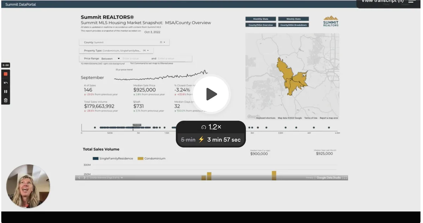Click the $179,663,992 Total Sales Volume value
The image size is (423, 223).
point(99,106)
